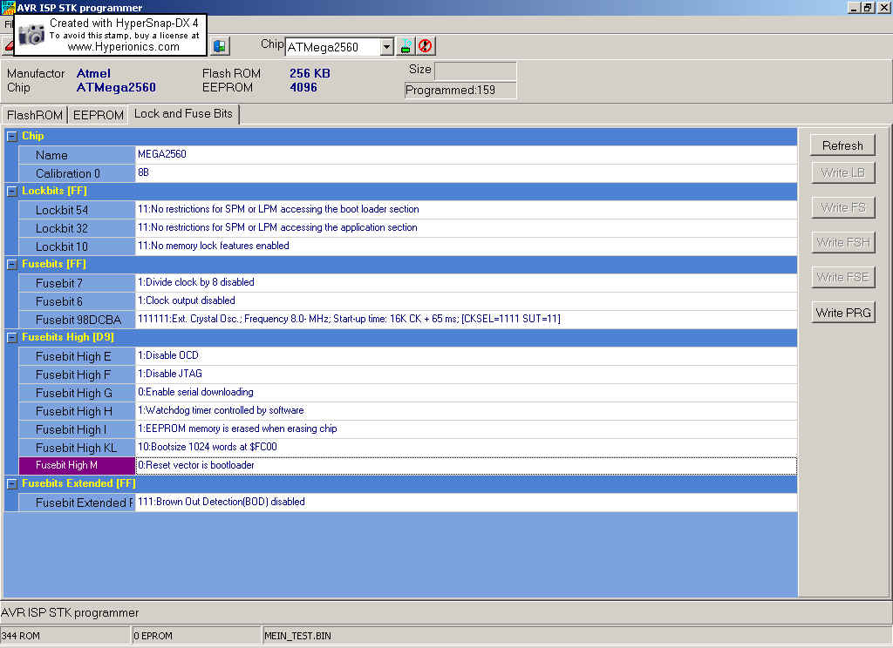Switch to the EEPROM tab
Screen dimensions: 893x648
98,115
